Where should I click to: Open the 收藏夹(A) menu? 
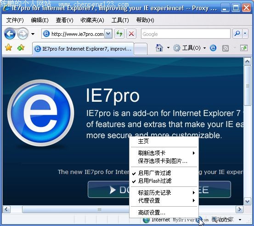click(x=92, y=20)
